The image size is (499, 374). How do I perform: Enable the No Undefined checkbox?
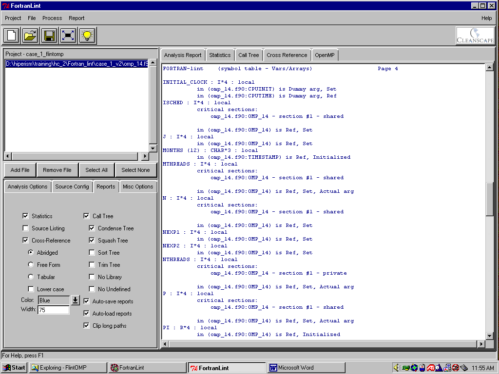click(x=92, y=289)
